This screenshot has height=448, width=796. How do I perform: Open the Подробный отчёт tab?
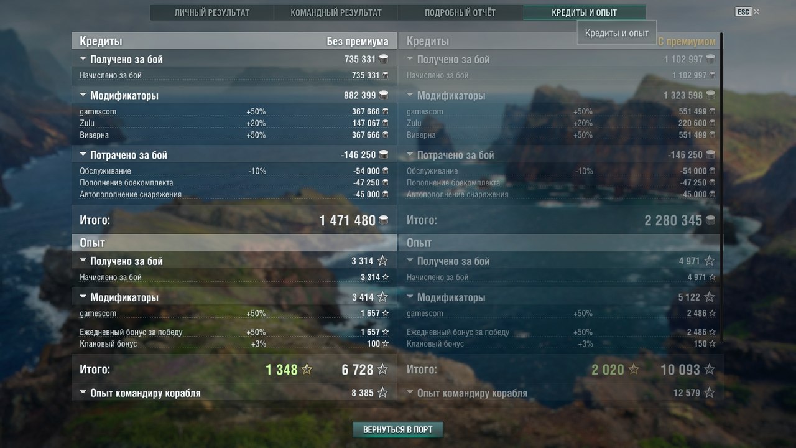[x=460, y=12]
